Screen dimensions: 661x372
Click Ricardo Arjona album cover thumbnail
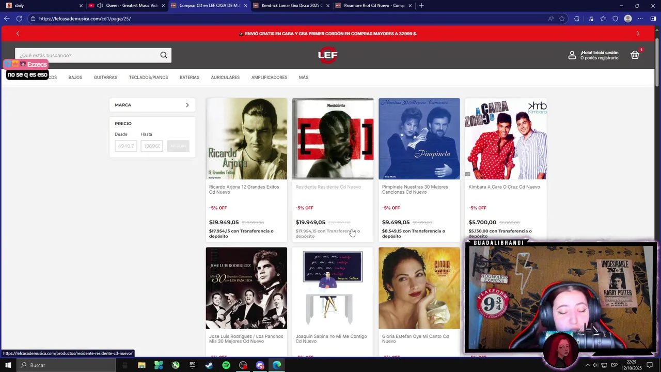point(246,139)
